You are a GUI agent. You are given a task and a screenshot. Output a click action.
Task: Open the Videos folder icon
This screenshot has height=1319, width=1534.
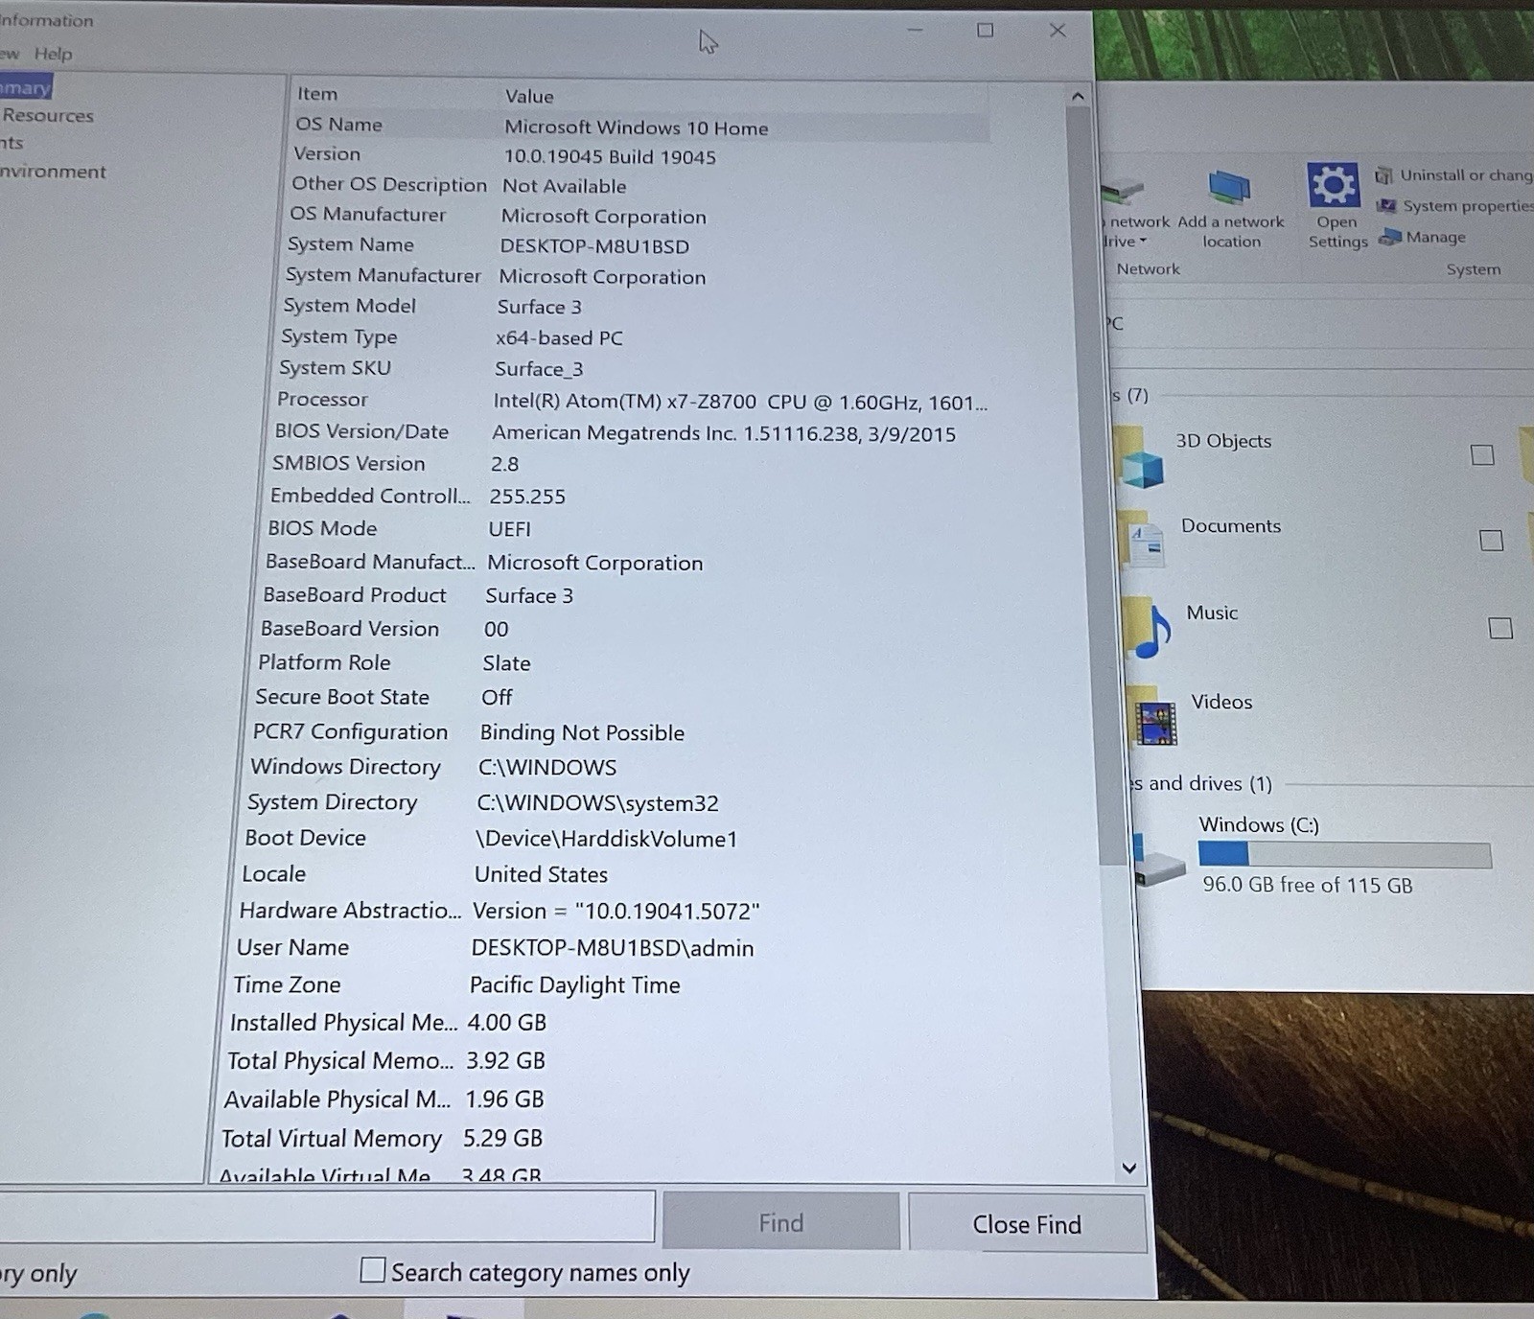1153,716
